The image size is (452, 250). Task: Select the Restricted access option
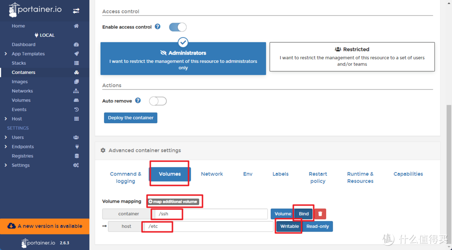coord(352,56)
